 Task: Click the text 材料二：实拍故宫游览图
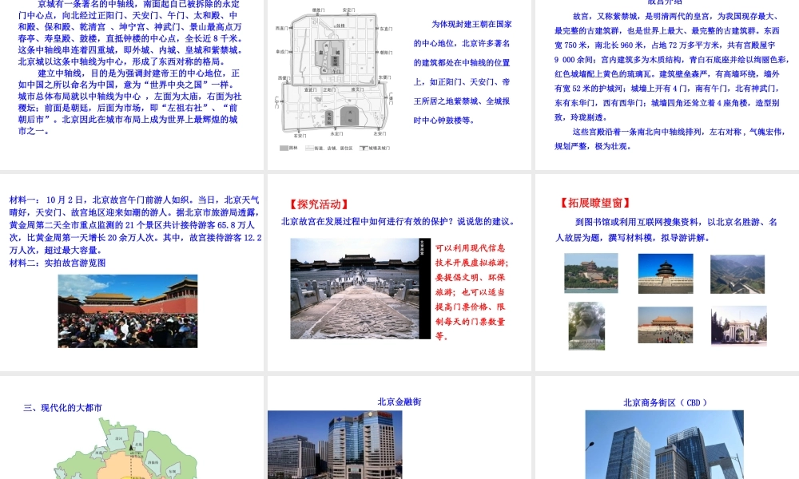pyautogui.click(x=58, y=263)
